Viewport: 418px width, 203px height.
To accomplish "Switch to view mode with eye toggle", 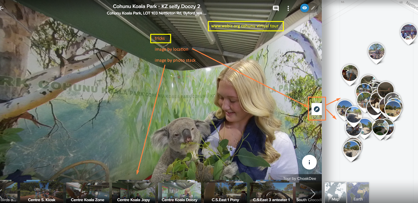I will click(x=305, y=8).
